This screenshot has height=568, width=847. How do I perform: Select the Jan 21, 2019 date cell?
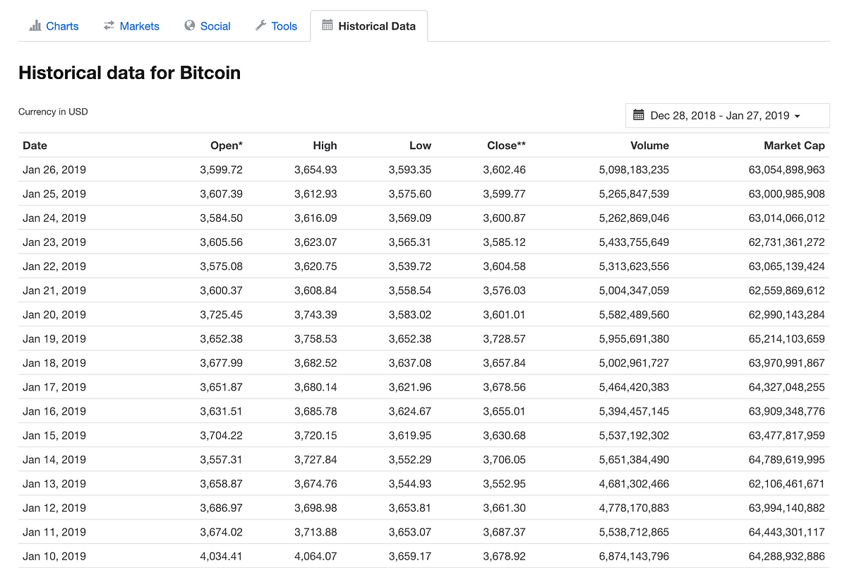(x=54, y=290)
